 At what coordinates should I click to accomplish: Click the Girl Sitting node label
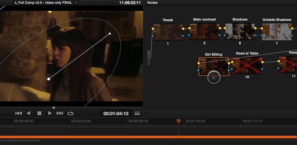pos(213,55)
